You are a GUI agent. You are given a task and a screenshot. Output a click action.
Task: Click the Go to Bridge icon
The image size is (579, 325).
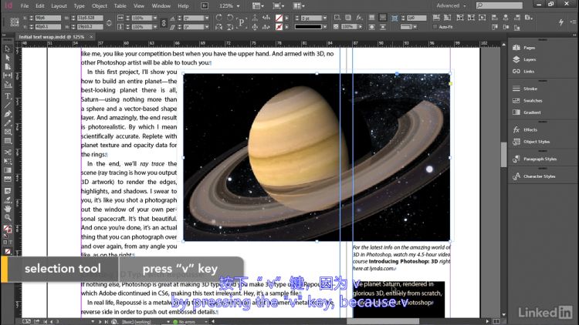click(x=205, y=5)
